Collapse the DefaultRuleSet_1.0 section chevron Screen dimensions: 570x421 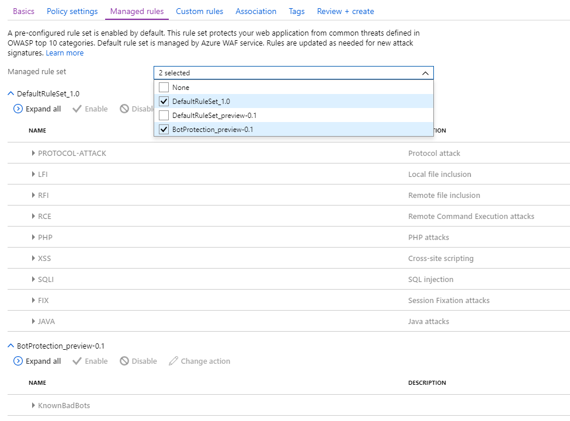(x=11, y=94)
